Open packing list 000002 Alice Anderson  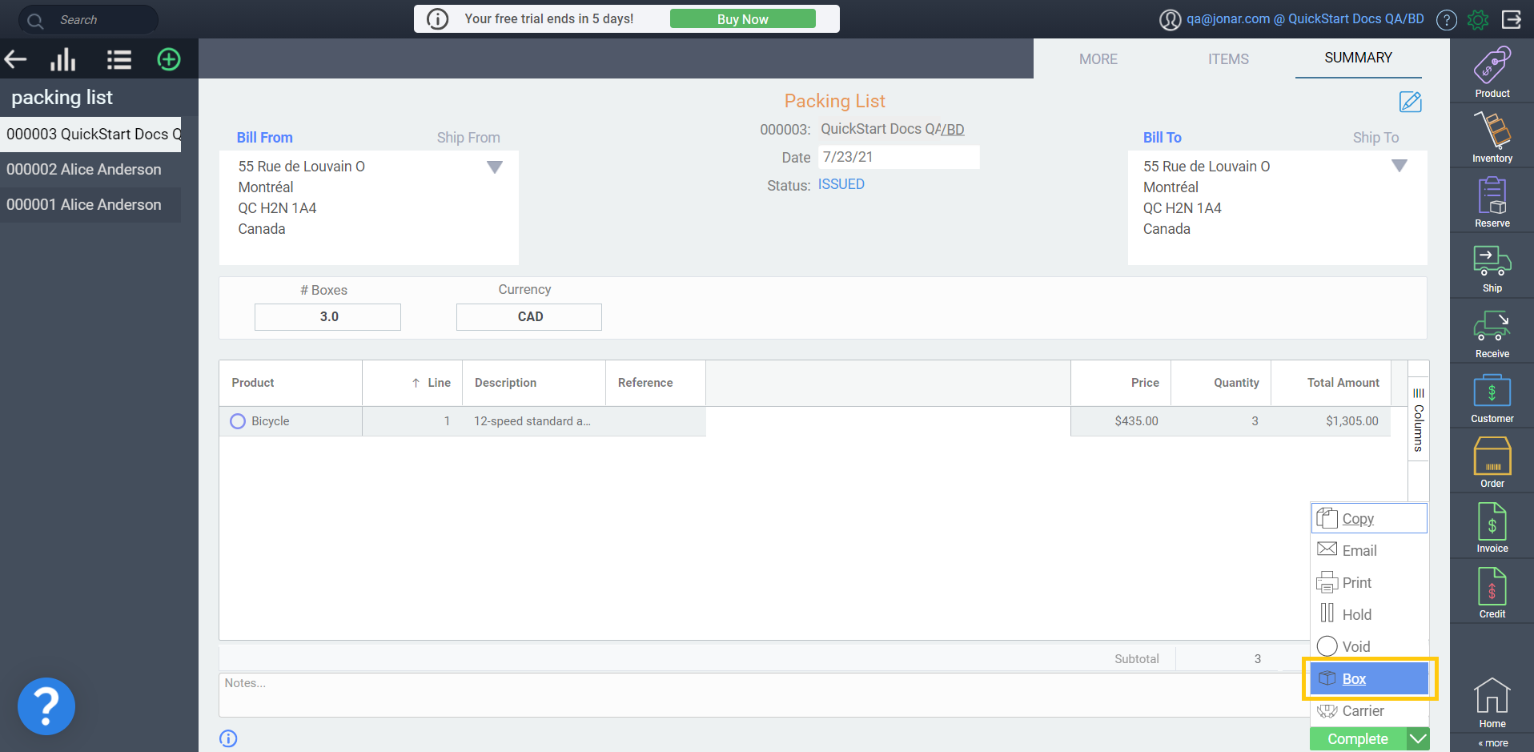[90, 170]
